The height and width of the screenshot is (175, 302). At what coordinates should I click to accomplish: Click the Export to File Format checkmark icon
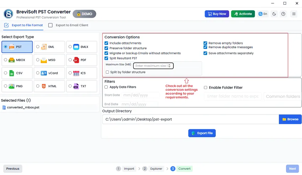(6, 25)
